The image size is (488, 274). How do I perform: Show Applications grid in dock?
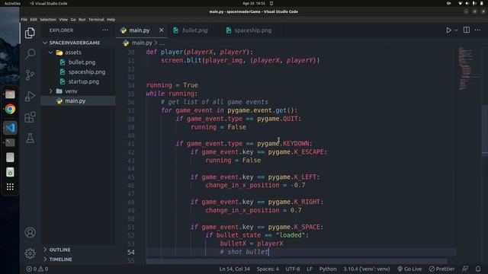pyautogui.click(x=10, y=186)
